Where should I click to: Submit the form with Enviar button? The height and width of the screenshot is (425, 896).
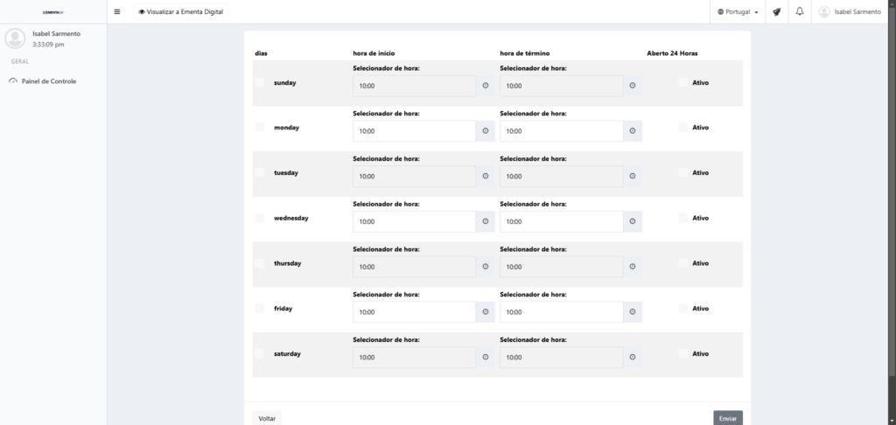tap(728, 418)
